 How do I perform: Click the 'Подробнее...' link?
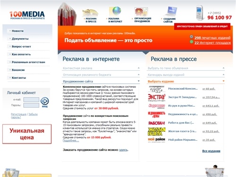point(71,141)
